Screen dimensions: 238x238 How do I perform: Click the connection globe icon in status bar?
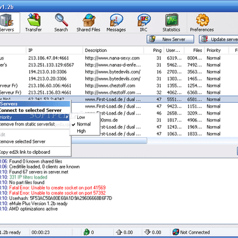point(175,232)
